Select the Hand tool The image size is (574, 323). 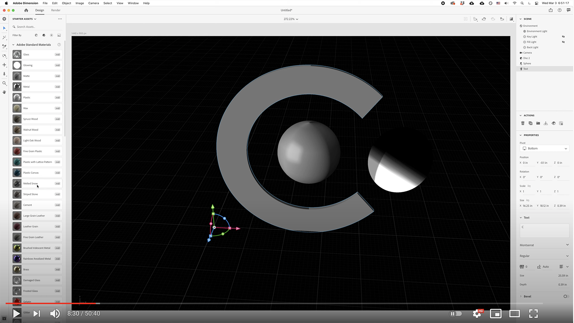[4, 92]
